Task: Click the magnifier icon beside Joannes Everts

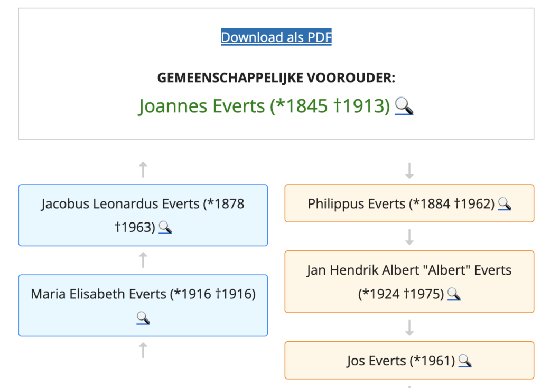Action: tap(404, 106)
